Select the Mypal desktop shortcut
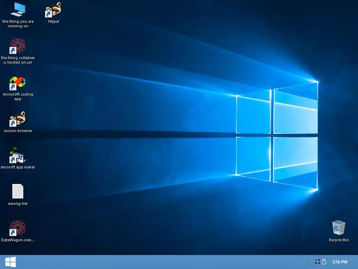Viewport: 358px width, 269px height. pos(53,13)
